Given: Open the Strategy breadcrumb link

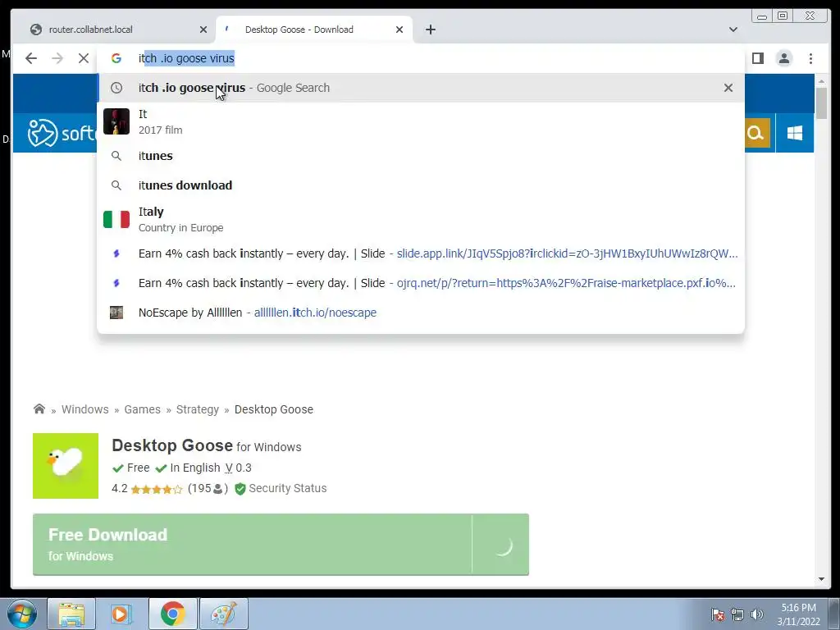Looking at the screenshot, I should 197,409.
